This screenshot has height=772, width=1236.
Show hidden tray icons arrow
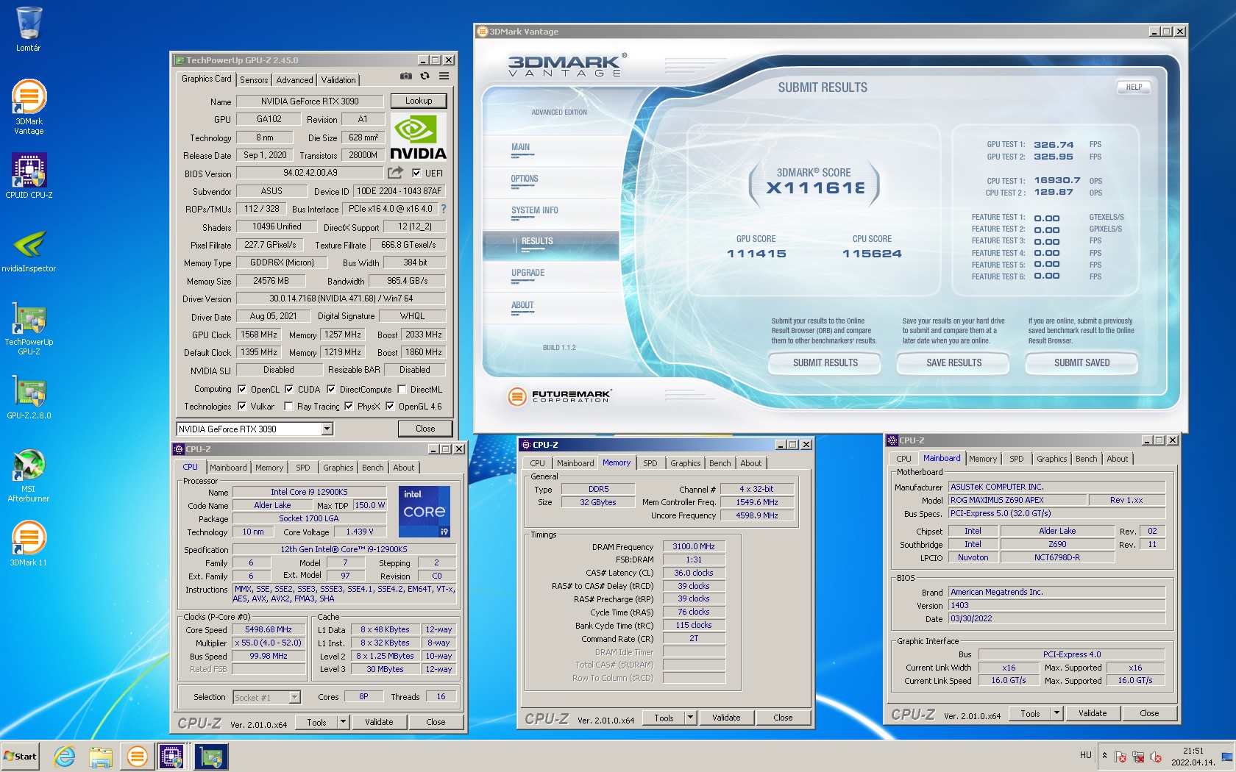[x=1104, y=755]
